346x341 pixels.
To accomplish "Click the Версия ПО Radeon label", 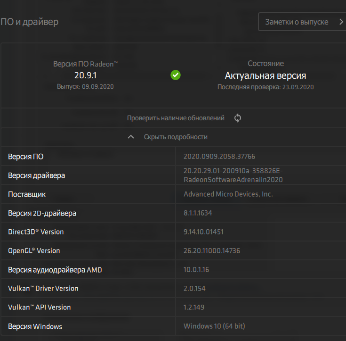I will click(85, 64).
